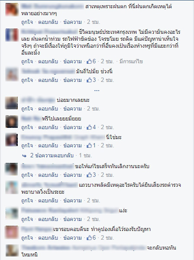Screen dimensions: 194x260
Task: Click the thumbs-up icon showing 6 likes on the Bangkok life comment
Action: [x=89, y=62]
